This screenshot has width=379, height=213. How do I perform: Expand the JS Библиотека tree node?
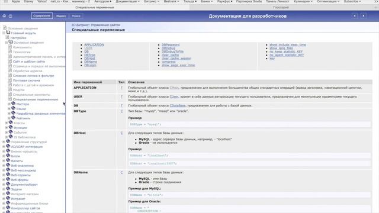click(7, 137)
